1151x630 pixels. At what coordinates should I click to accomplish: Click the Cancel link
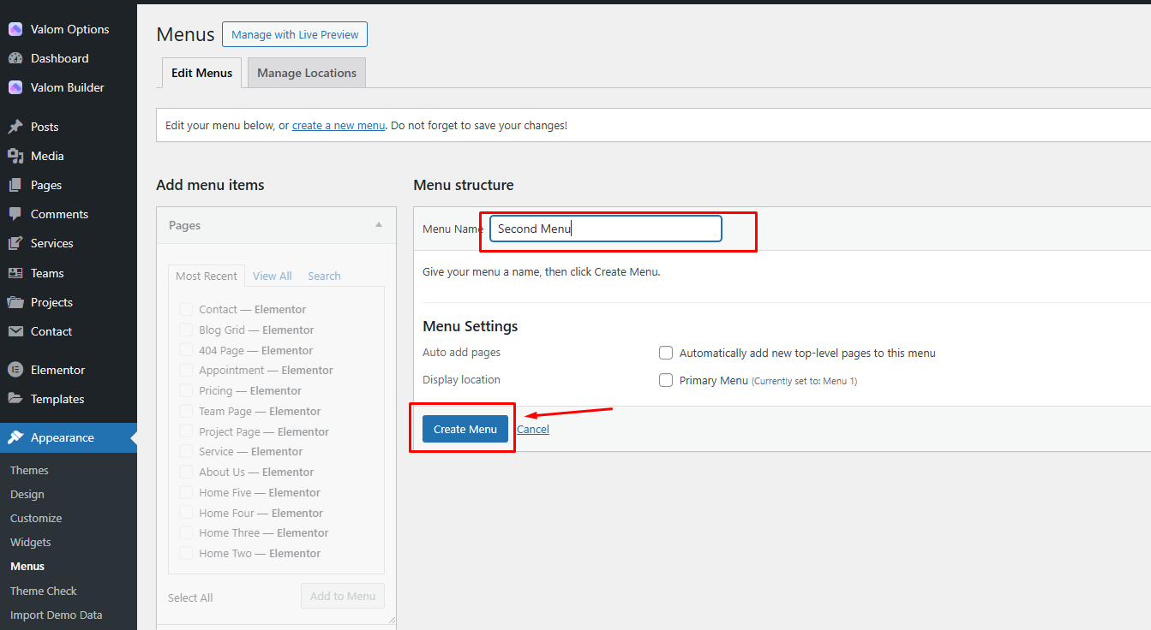pos(532,429)
